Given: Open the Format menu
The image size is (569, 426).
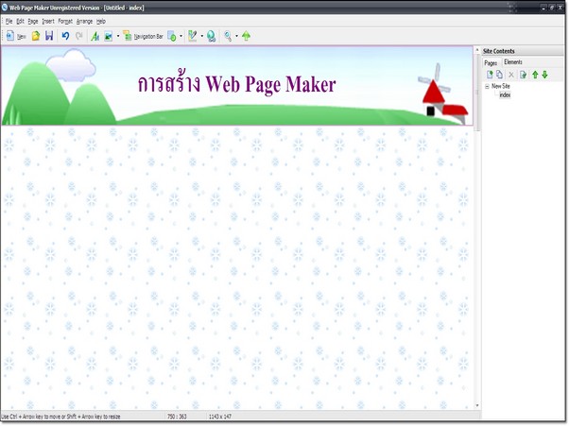Looking at the screenshot, I should [x=65, y=22].
